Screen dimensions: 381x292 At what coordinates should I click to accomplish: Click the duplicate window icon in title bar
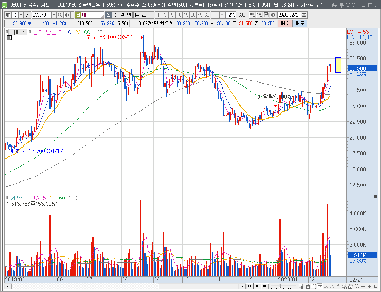point(334,5)
